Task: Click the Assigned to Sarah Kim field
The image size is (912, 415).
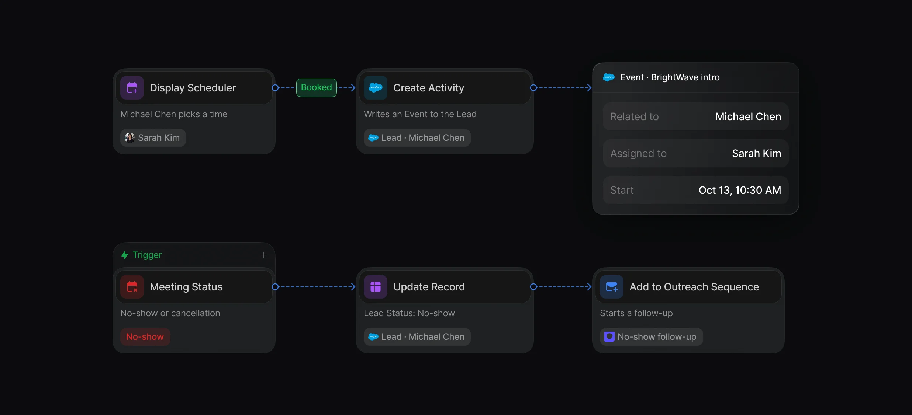Action: 696,153
